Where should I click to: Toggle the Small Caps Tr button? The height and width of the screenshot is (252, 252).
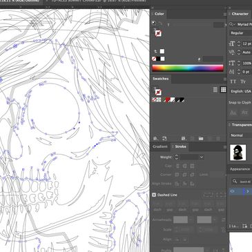coord(243,81)
